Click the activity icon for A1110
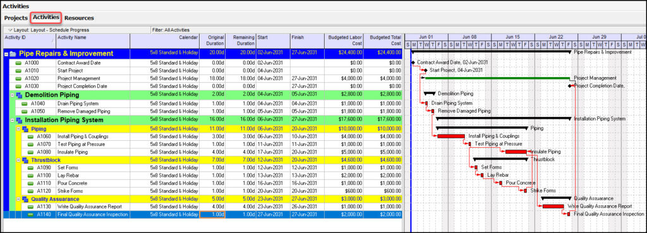Screen dimensions: 647x233 coord(30,184)
